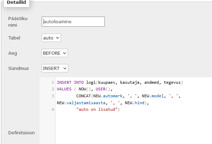Click the 'Sündmus' label
212x144 pixels.
coord(18,68)
